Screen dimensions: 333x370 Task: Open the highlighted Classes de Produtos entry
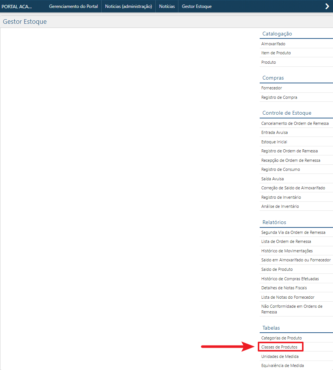pyautogui.click(x=280, y=347)
